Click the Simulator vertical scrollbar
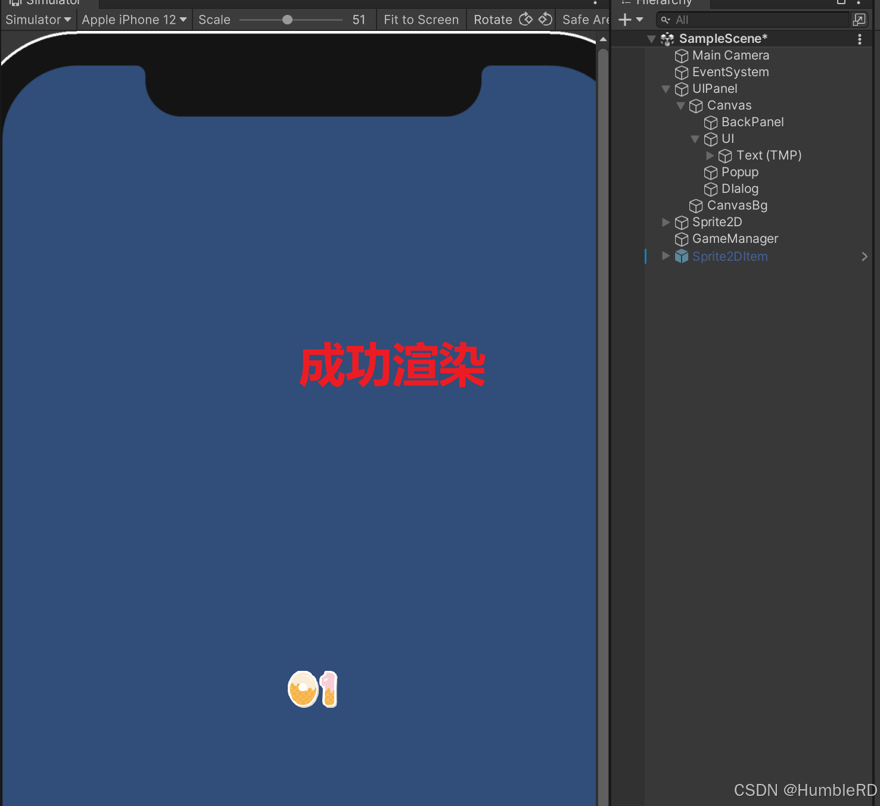This screenshot has width=880, height=806. pyautogui.click(x=603, y=426)
